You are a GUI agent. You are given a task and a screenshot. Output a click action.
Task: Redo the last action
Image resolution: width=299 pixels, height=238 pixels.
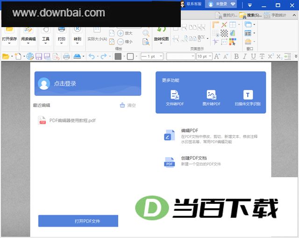pos(104,57)
